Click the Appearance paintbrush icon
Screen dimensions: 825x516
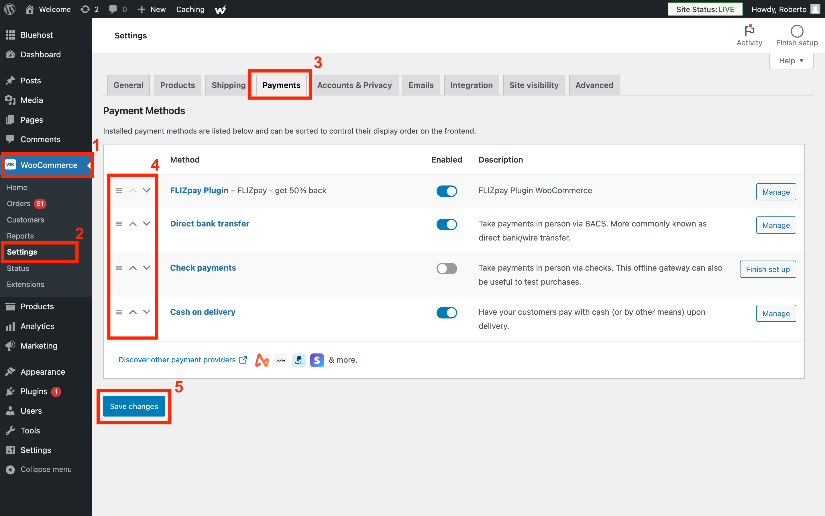coord(10,372)
